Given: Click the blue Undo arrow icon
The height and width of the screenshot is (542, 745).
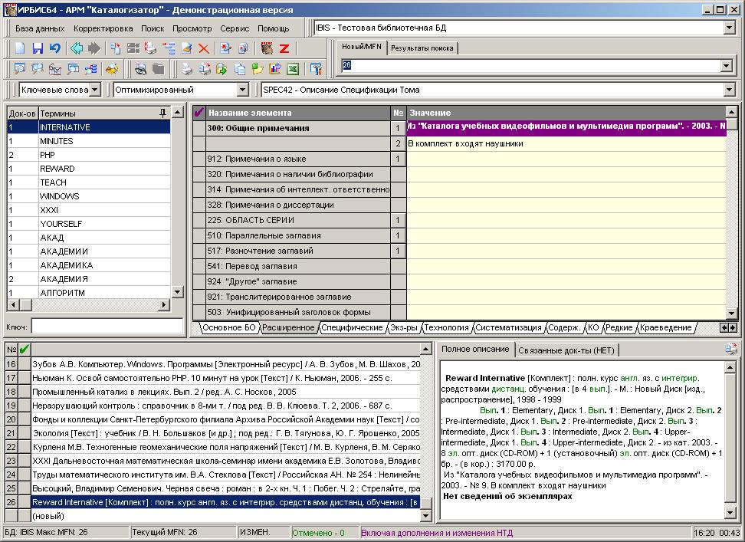Looking at the screenshot, I should coord(54,48).
